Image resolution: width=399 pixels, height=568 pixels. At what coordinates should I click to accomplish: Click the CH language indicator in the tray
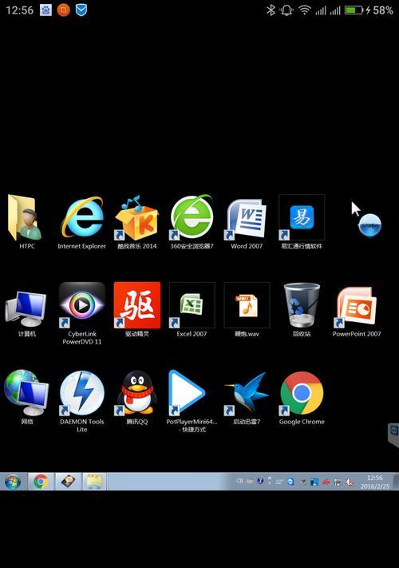tap(239, 481)
